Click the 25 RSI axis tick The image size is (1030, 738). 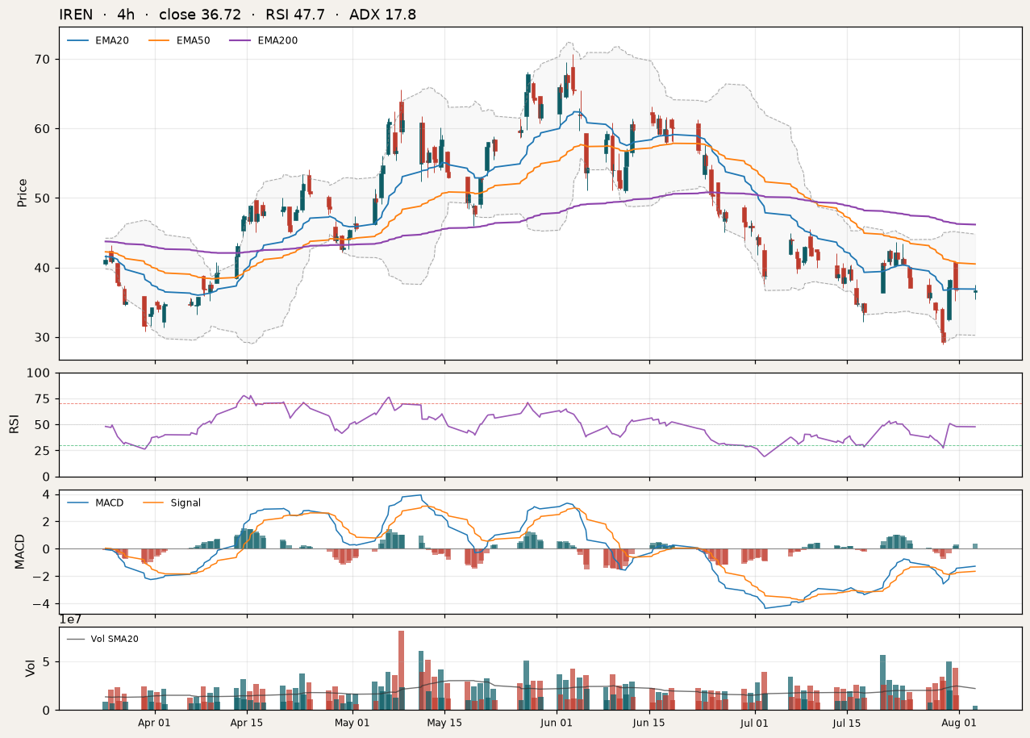pos(43,451)
